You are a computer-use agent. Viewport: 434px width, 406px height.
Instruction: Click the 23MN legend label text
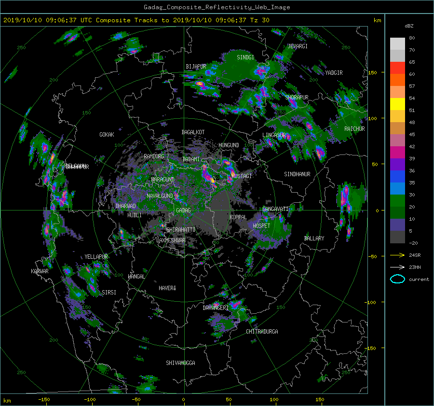(x=415, y=267)
